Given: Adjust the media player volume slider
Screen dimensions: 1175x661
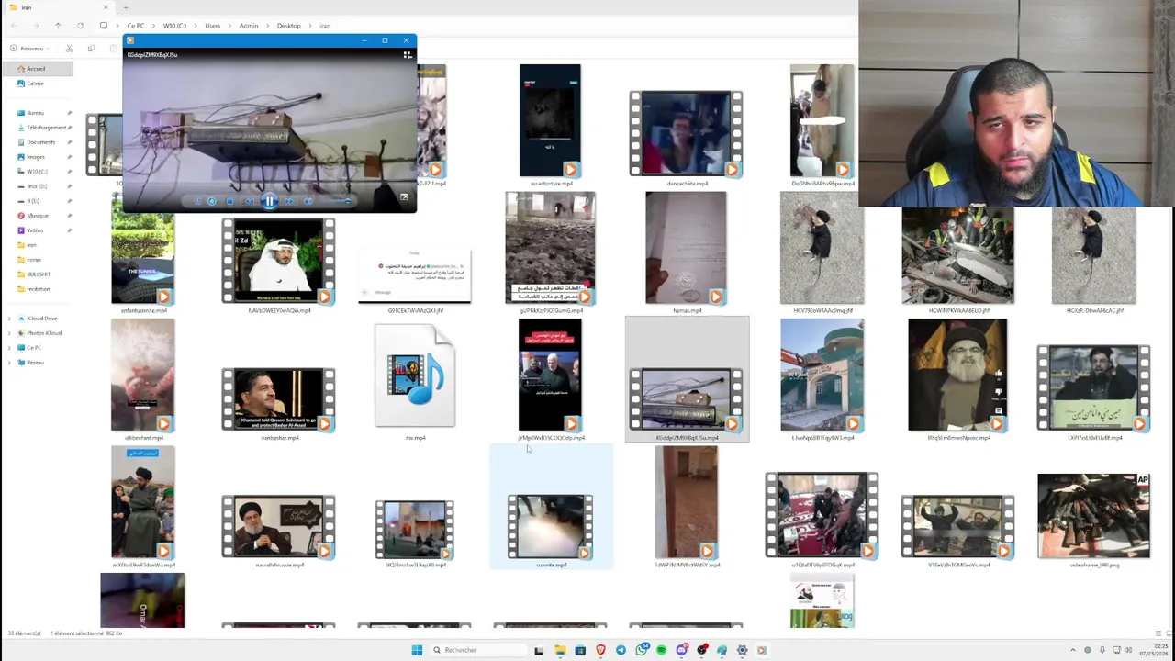Looking at the screenshot, I should coord(335,201).
